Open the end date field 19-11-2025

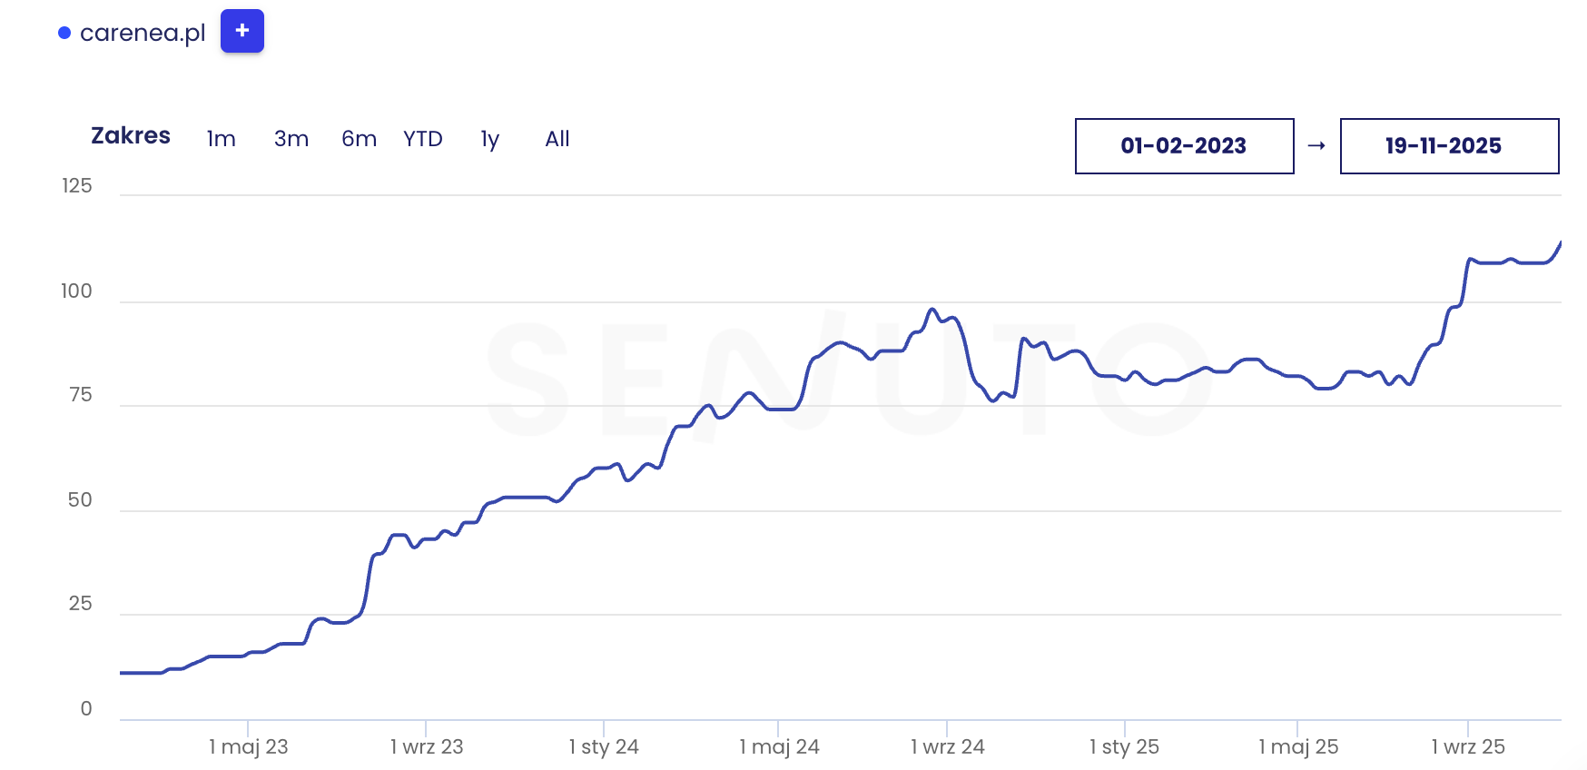[x=1449, y=145]
